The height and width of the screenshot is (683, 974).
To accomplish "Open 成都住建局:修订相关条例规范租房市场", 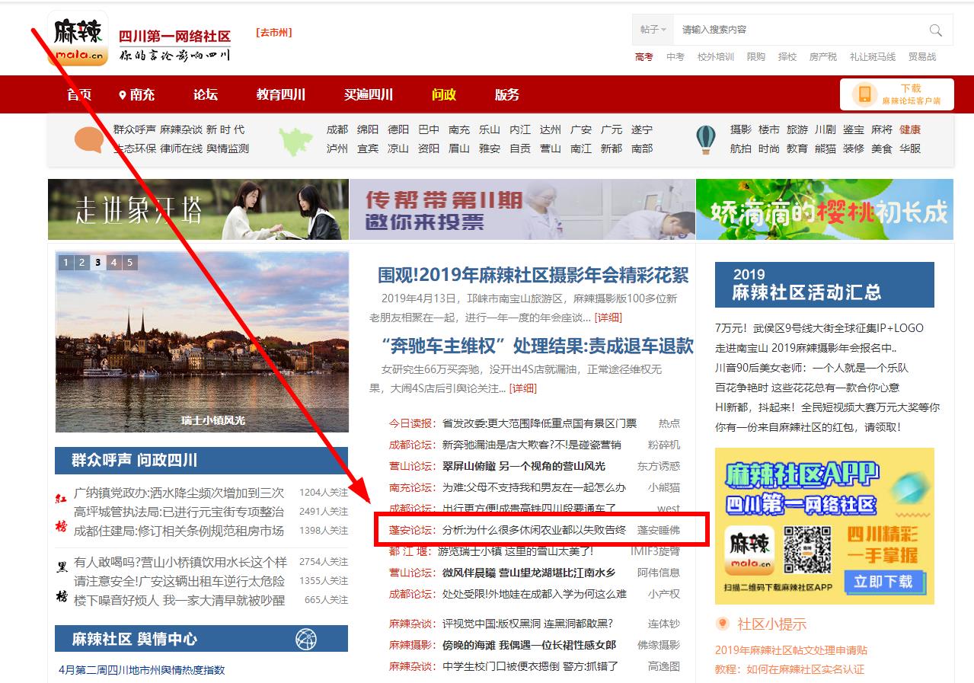I will click(x=179, y=531).
